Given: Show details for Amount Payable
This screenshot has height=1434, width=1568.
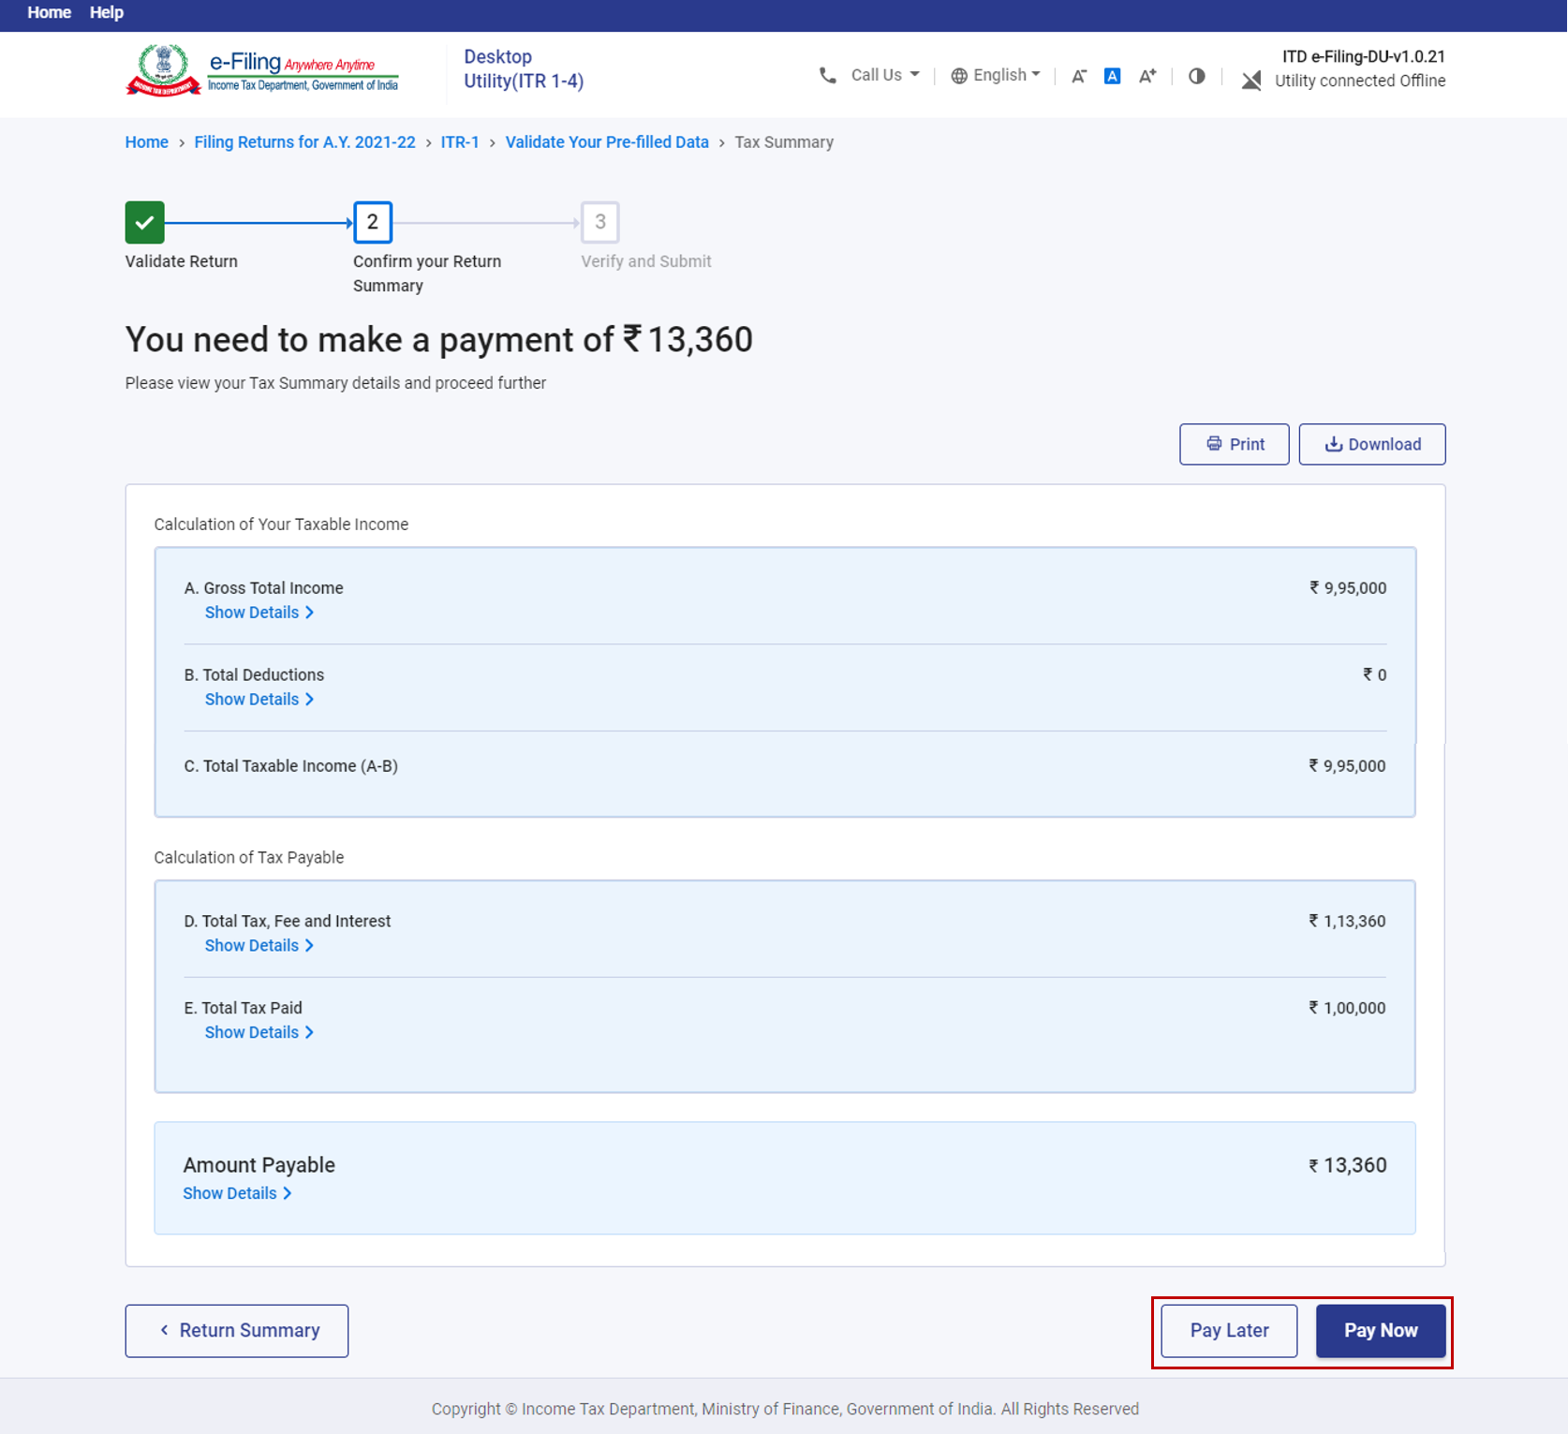Looking at the screenshot, I should pos(237,1193).
